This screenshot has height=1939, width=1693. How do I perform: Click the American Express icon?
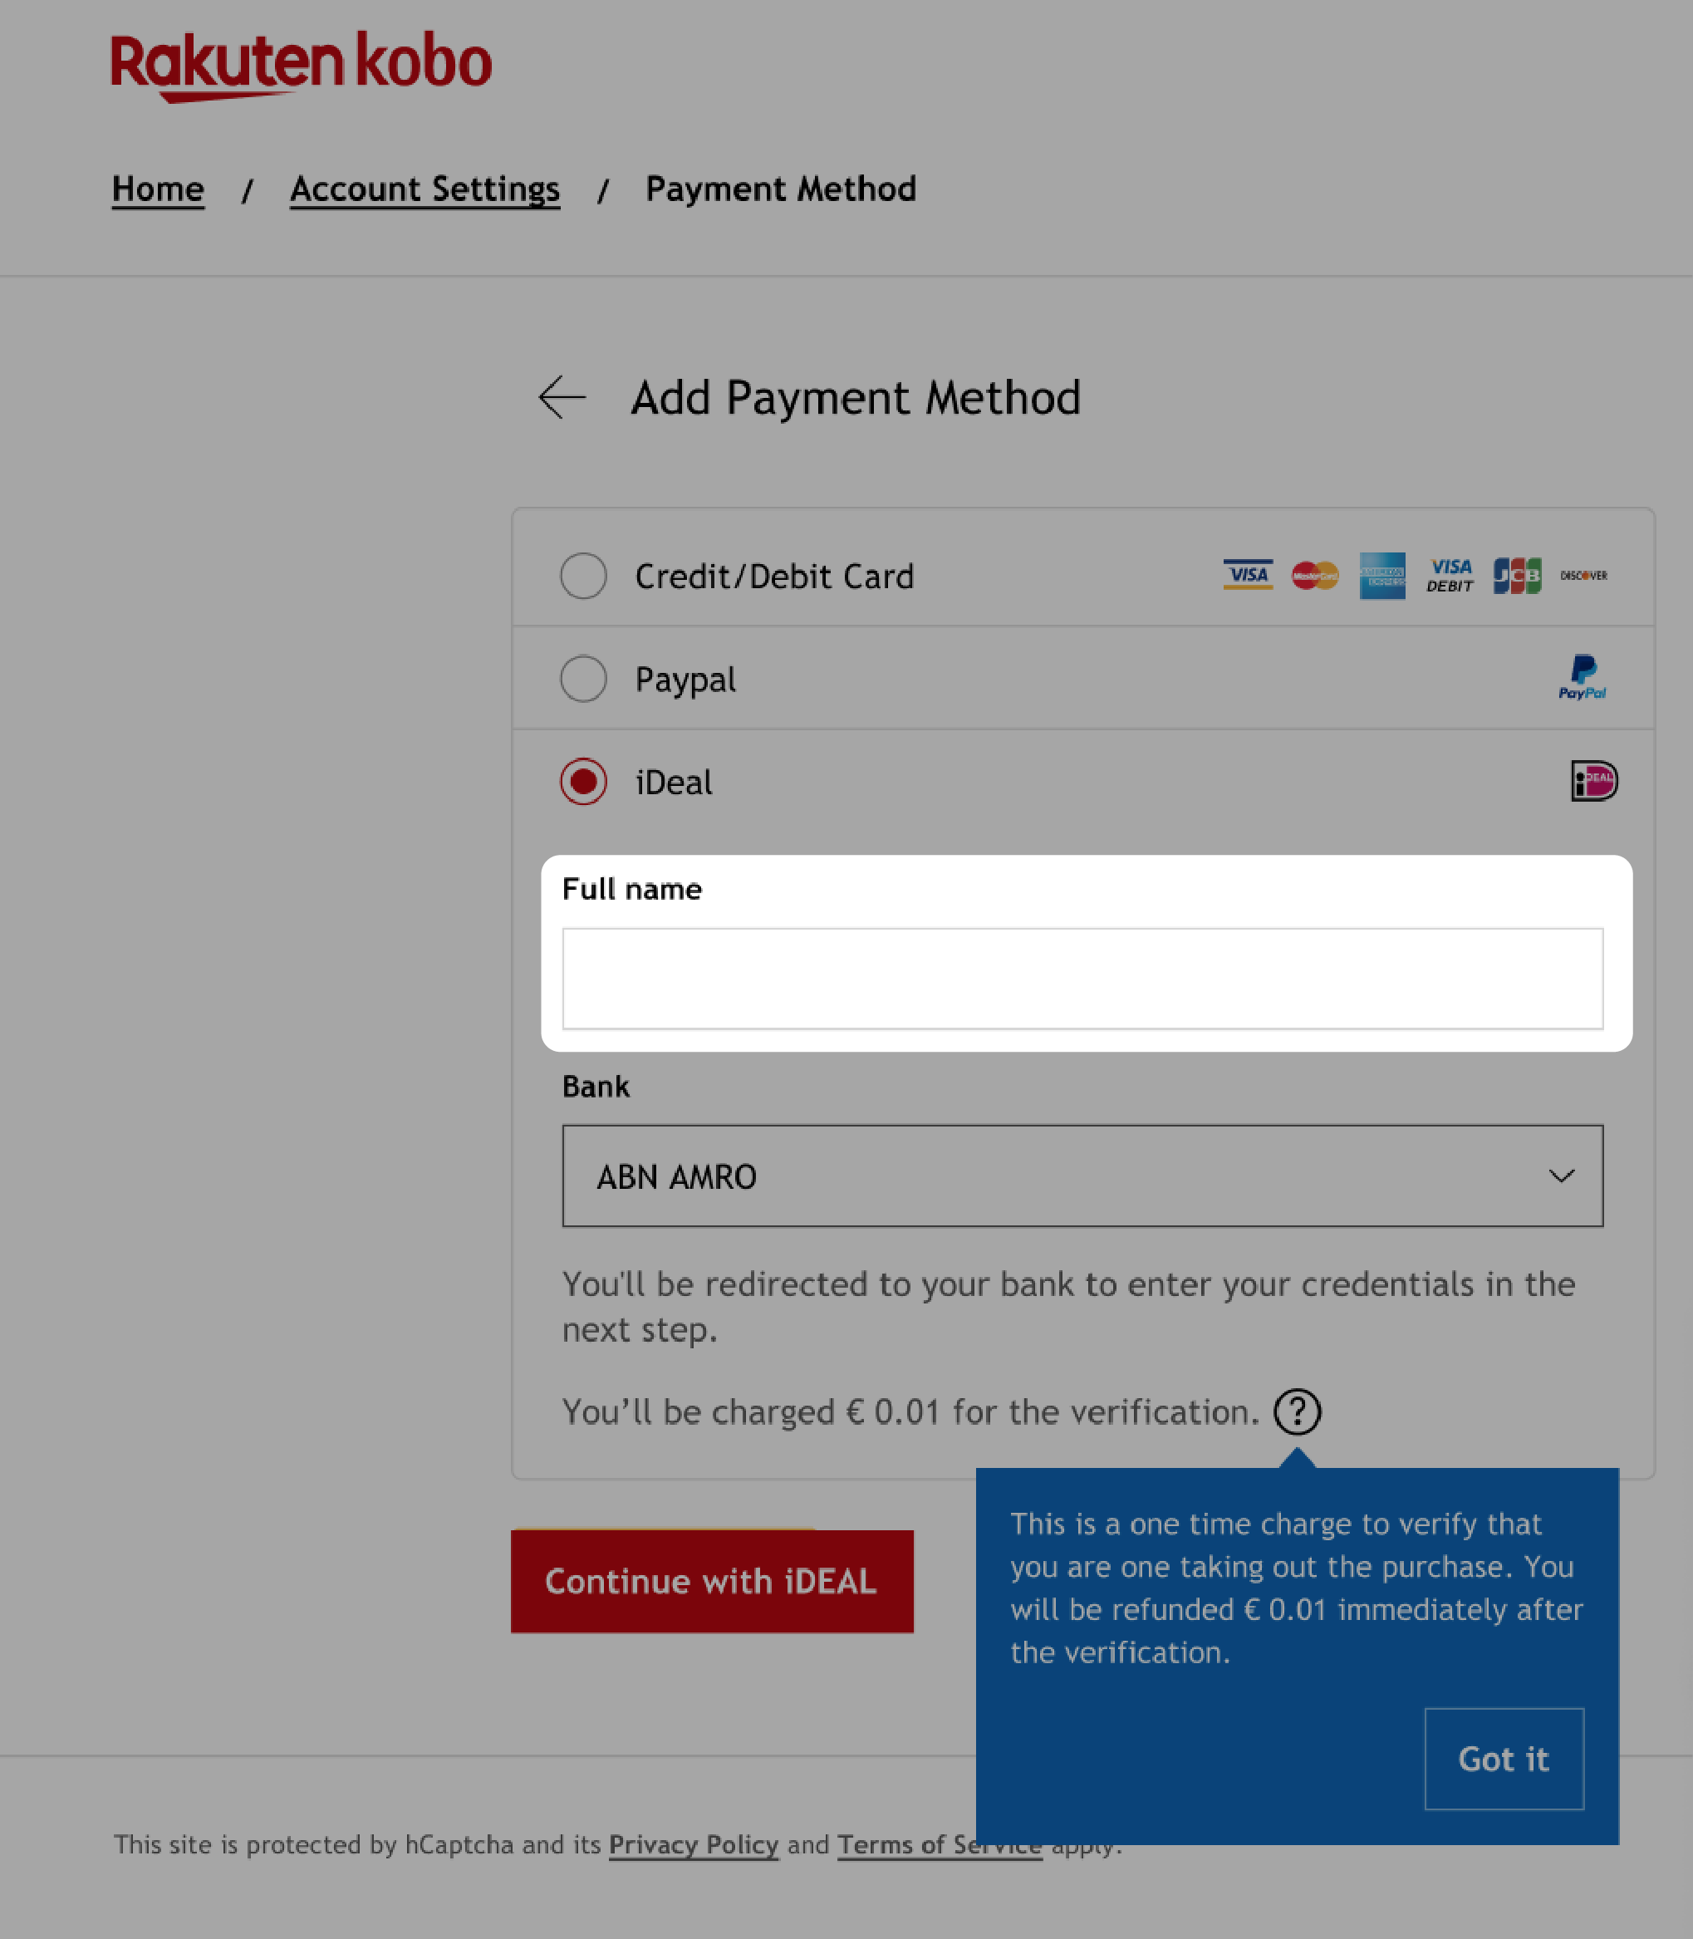tap(1381, 576)
